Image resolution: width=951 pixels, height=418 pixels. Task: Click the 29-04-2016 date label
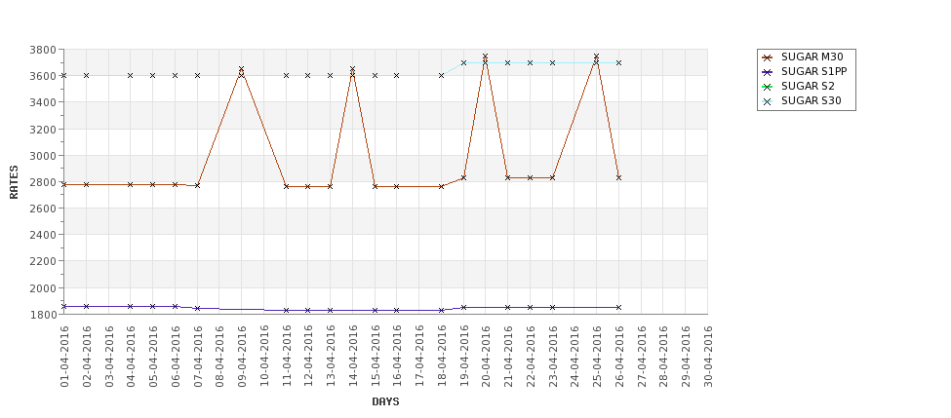point(686,357)
